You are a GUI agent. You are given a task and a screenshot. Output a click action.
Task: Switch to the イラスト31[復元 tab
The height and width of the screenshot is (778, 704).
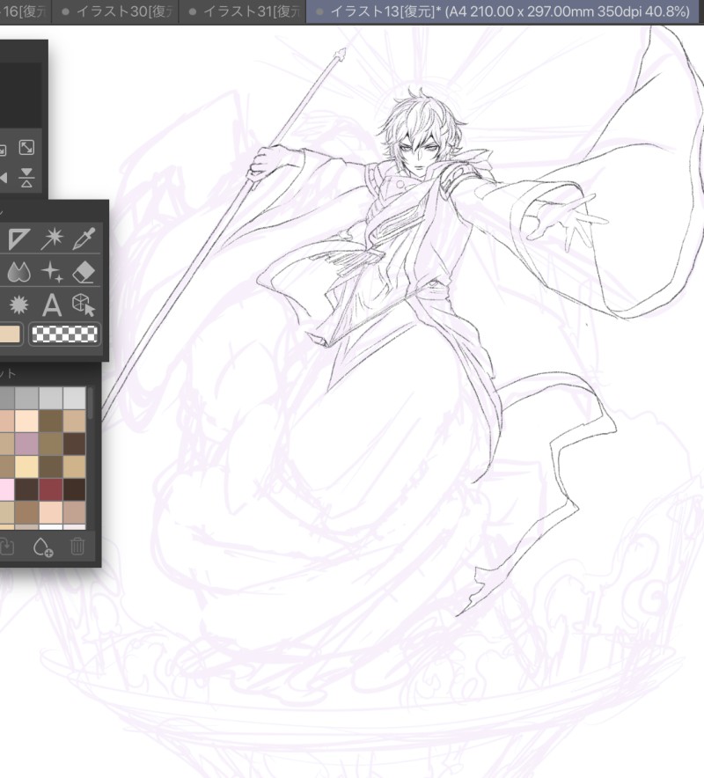click(x=244, y=11)
